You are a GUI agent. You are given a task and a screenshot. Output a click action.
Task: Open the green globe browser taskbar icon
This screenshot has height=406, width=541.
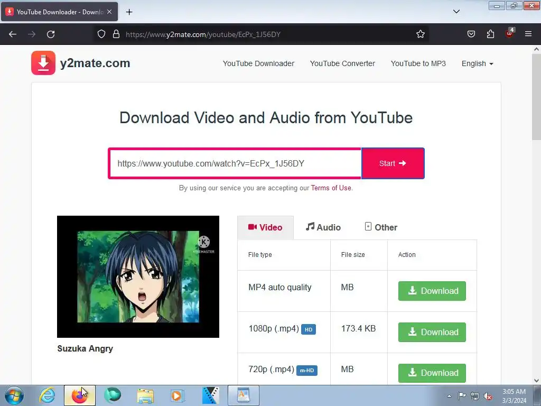coord(113,395)
